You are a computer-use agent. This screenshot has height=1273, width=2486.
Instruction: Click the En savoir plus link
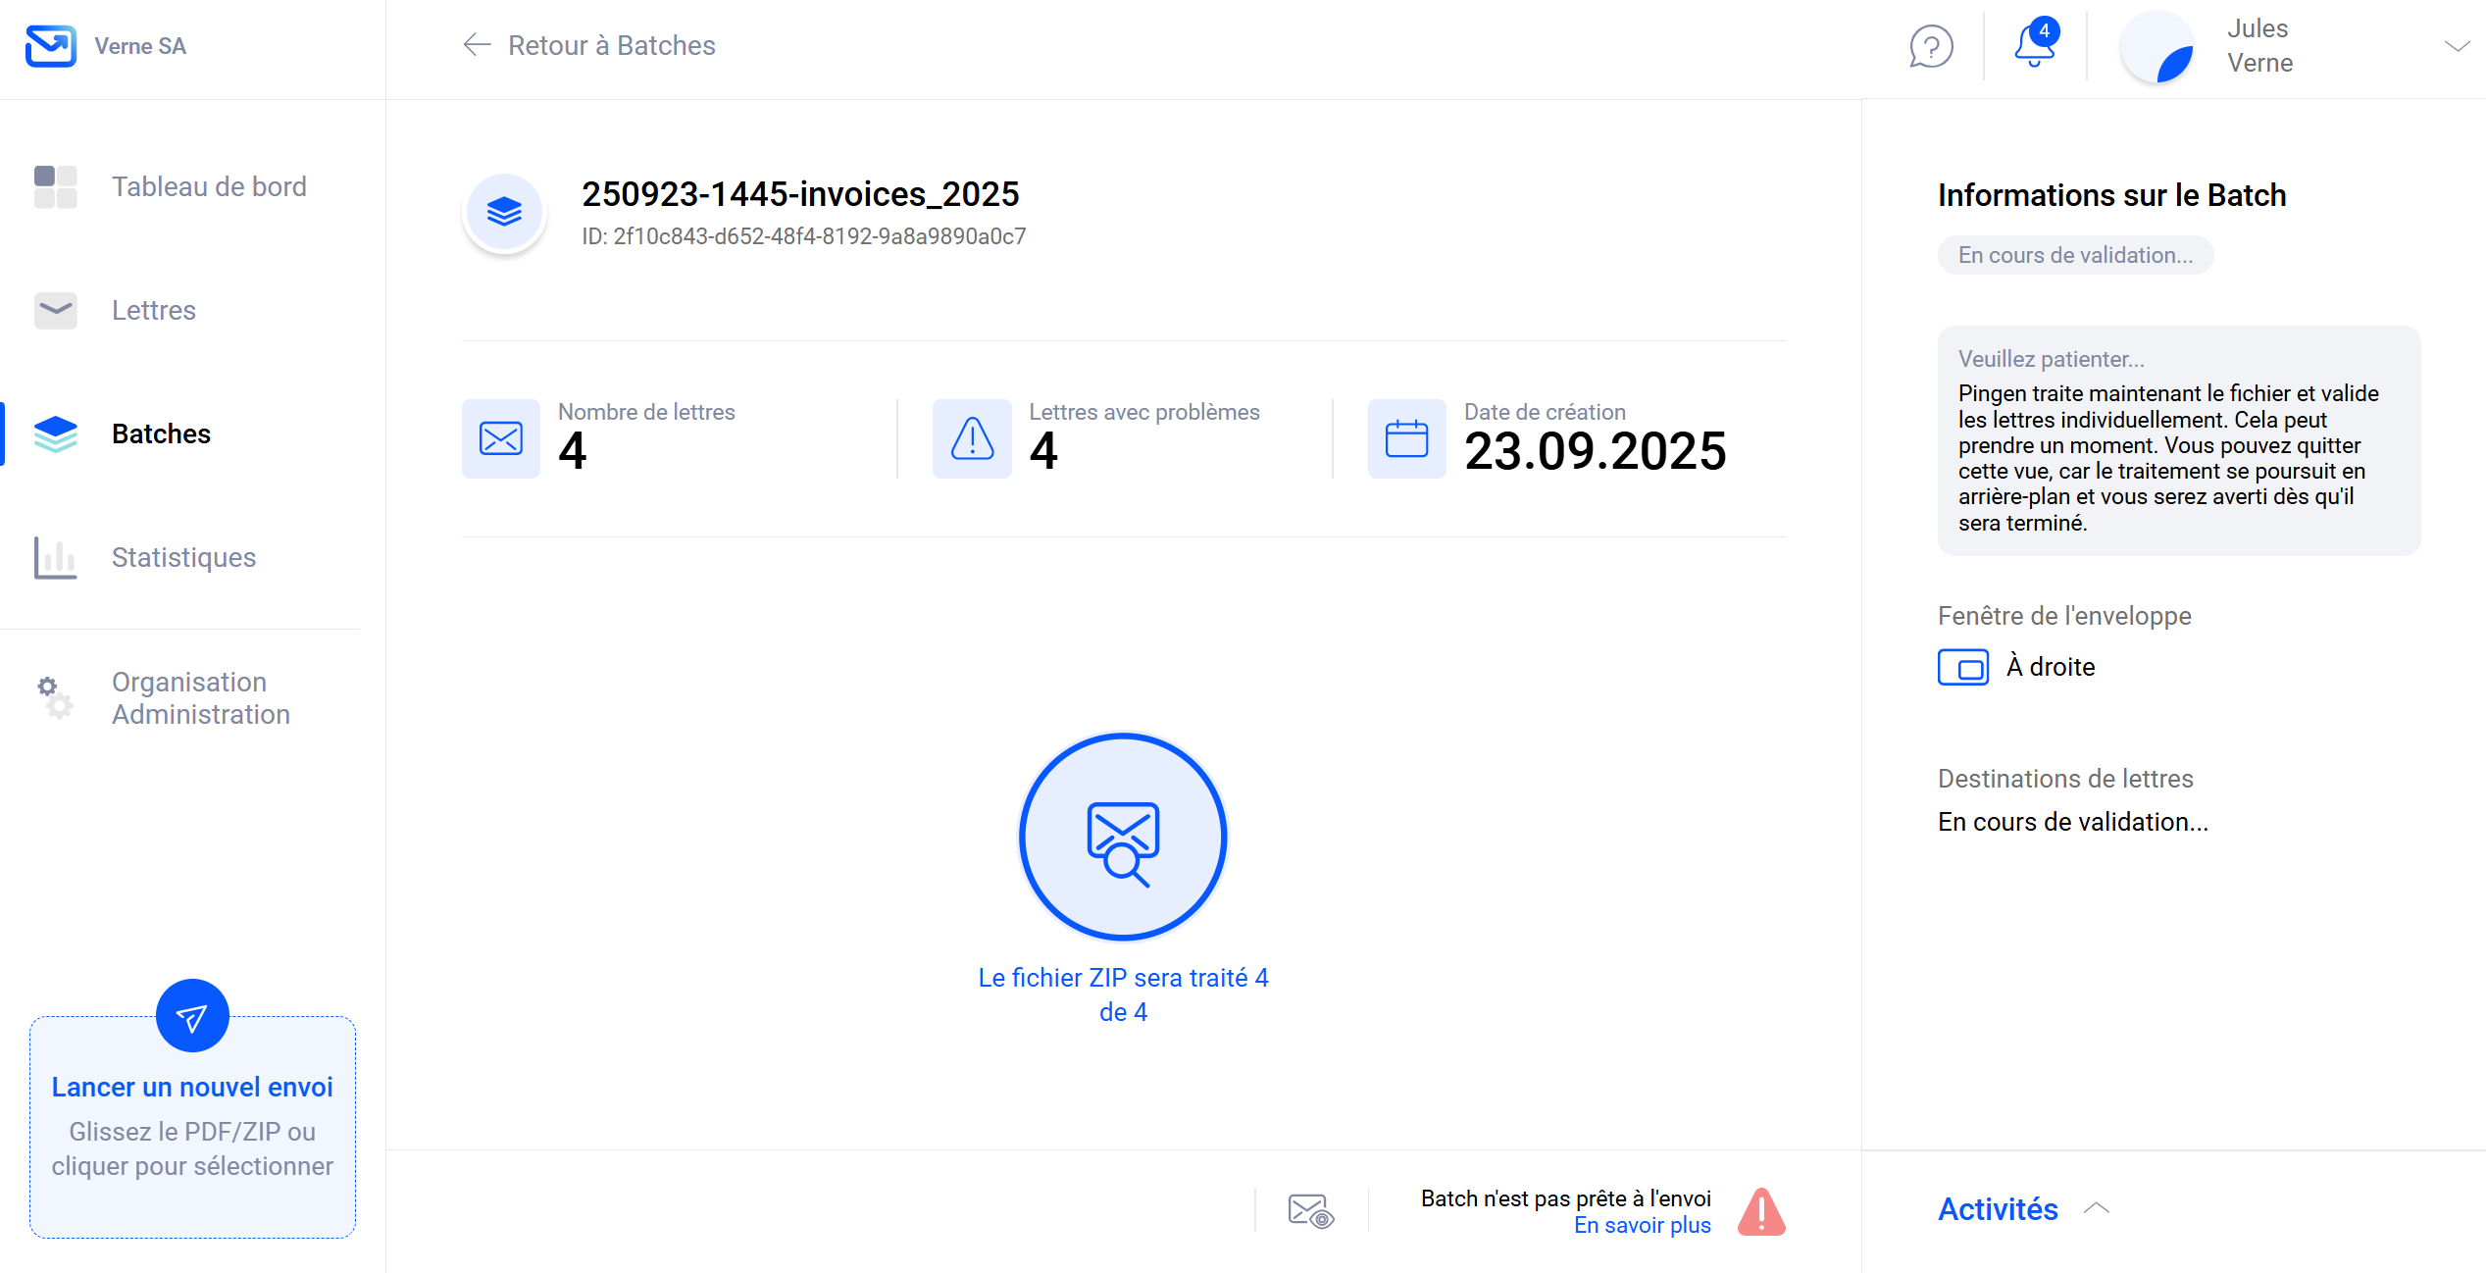[1642, 1226]
